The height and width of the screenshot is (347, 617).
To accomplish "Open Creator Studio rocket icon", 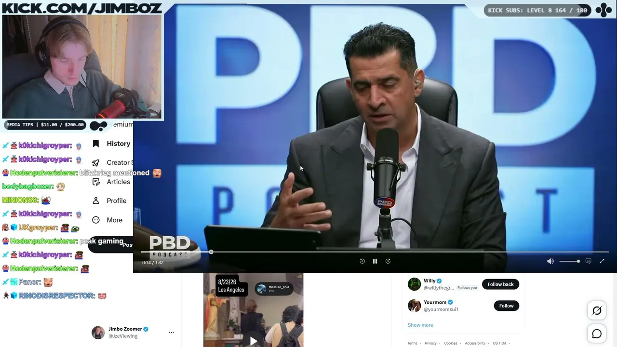I will [96, 163].
